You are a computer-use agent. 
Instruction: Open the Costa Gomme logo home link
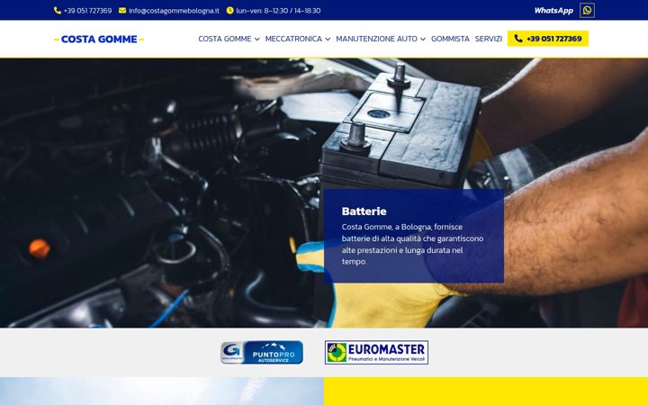[x=99, y=40]
